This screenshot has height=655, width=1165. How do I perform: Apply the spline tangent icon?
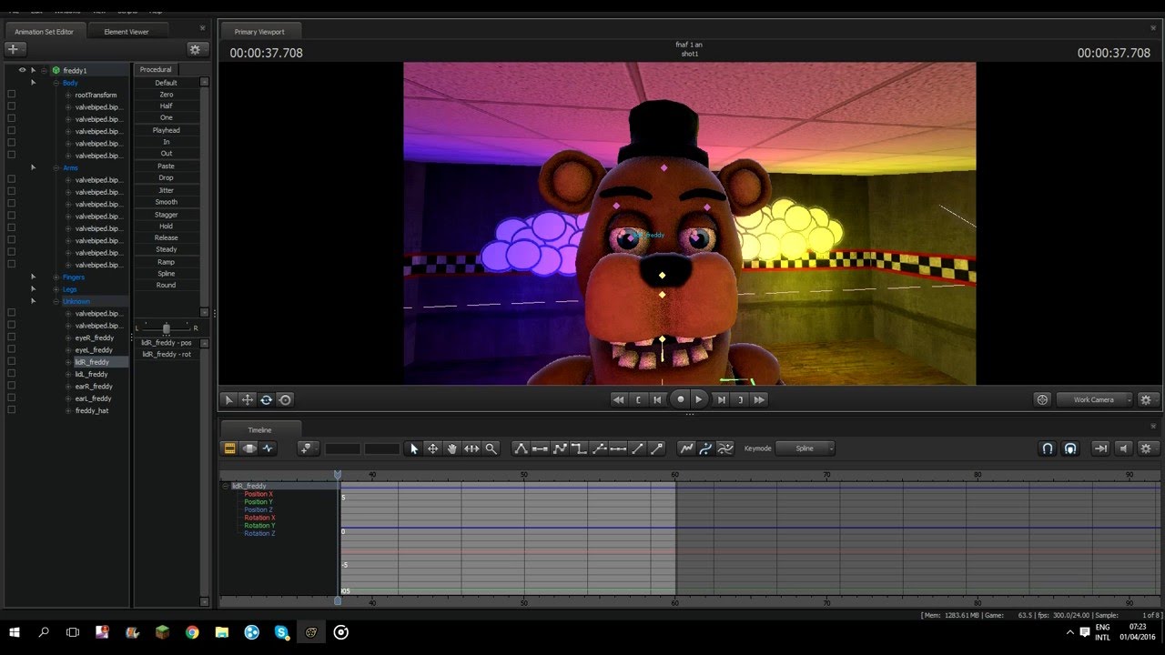(x=521, y=448)
